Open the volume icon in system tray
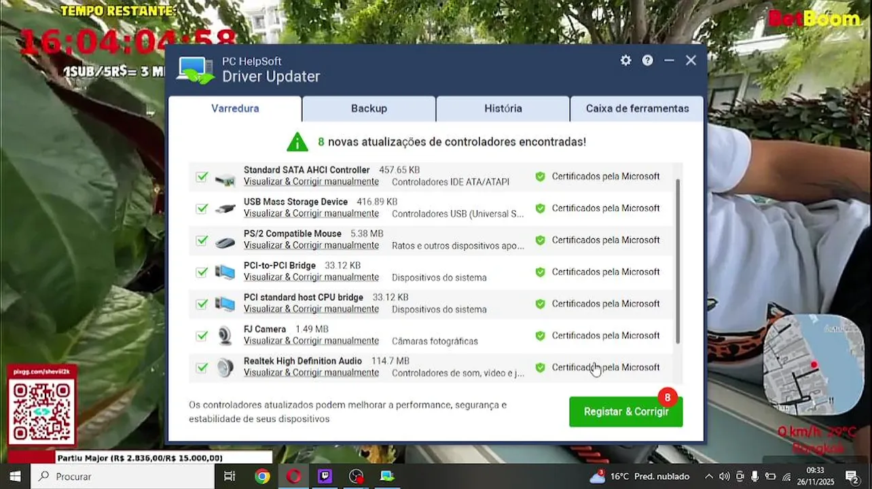 724,477
